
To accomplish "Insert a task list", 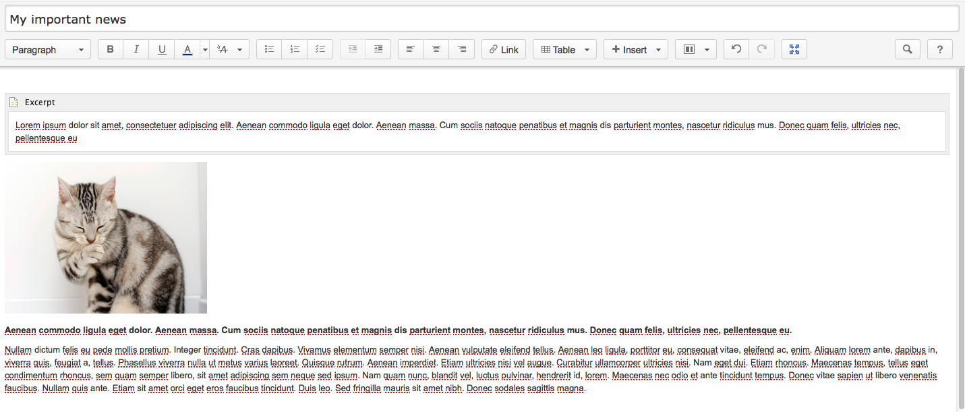I will pos(320,49).
